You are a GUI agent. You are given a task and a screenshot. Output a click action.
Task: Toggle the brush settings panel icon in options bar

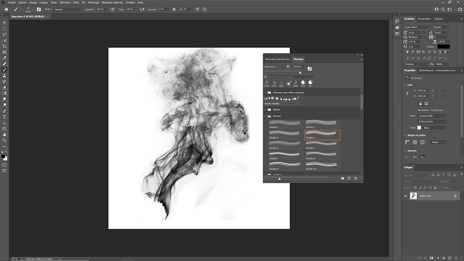[x=39, y=9]
